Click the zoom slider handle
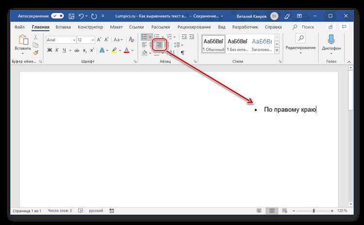 pyautogui.click(x=314, y=210)
